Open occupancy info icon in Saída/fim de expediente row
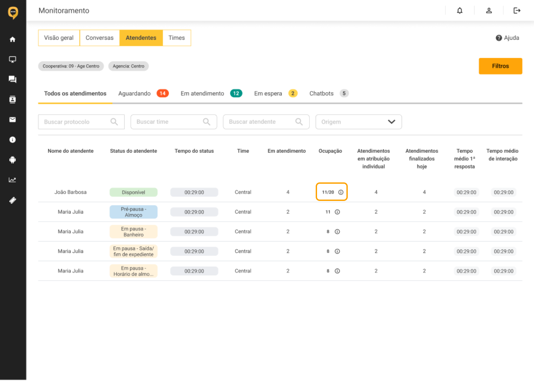 point(337,251)
